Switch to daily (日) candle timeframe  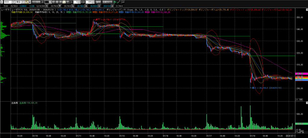pyautogui.click(x=53, y=2)
